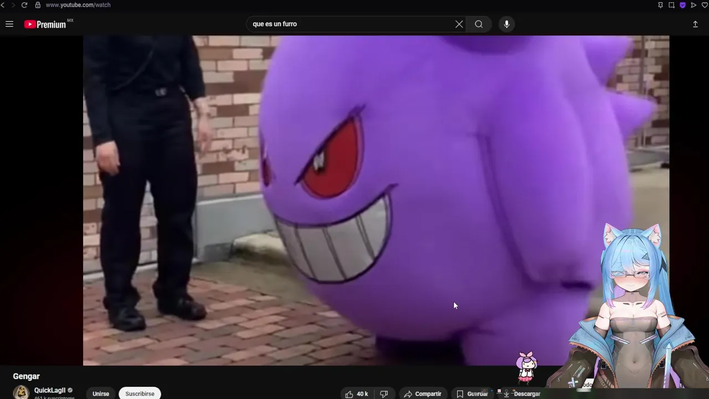Bookmark the page with the heart icon
Image resolution: width=709 pixels, height=399 pixels.
pos(705,5)
